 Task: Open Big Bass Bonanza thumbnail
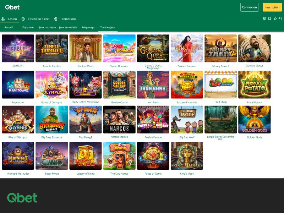(x=52, y=120)
